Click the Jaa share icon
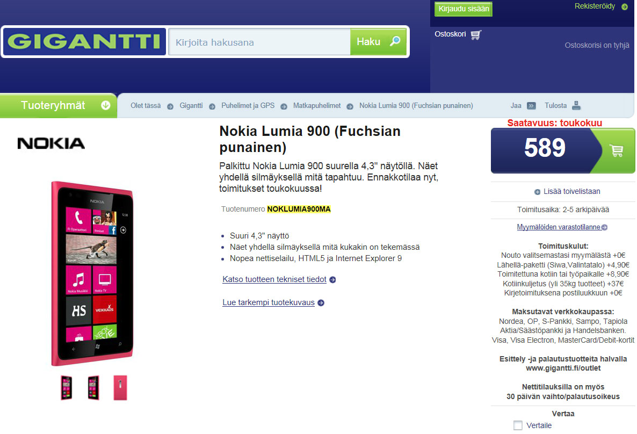This screenshot has height=434, width=637. pyautogui.click(x=531, y=106)
